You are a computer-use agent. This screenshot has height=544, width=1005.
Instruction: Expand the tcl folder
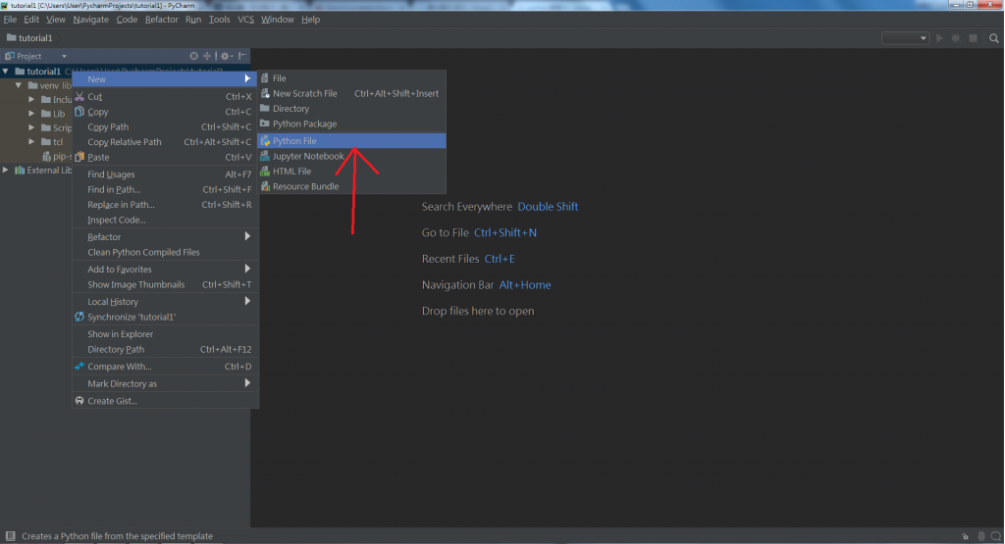click(31, 141)
